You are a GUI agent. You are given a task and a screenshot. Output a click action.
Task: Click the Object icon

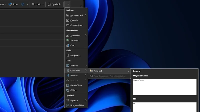pos(68,90)
